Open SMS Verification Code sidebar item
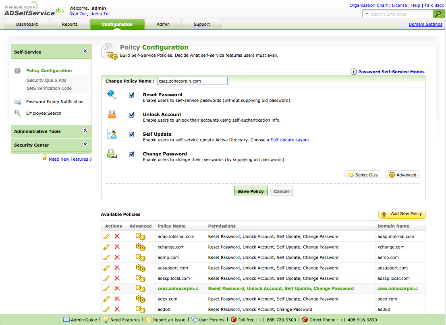This screenshot has width=446, height=325. [49, 88]
